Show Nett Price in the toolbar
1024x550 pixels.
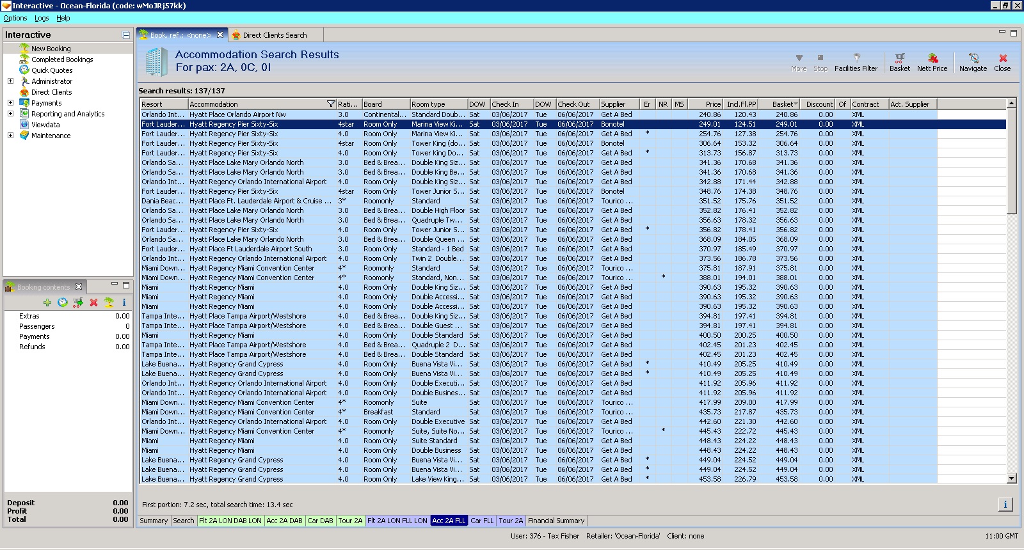pos(932,62)
